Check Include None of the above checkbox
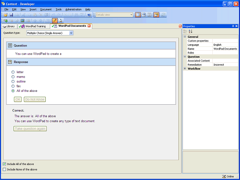Screen dimensions: 240x180 pyautogui.click(x=4, y=169)
